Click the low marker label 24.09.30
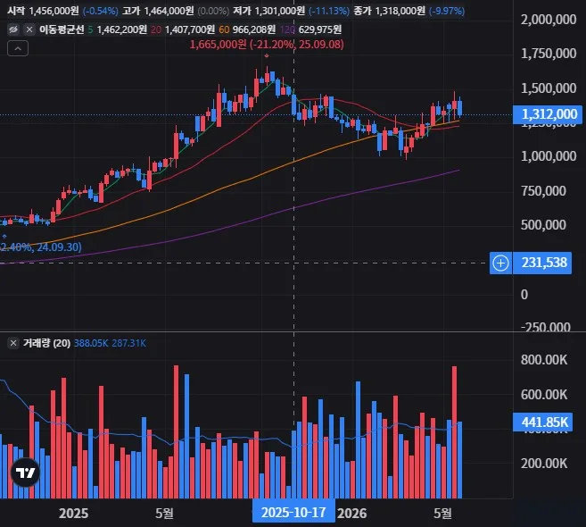This screenshot has width=586, height=527. tap(41, 247)
